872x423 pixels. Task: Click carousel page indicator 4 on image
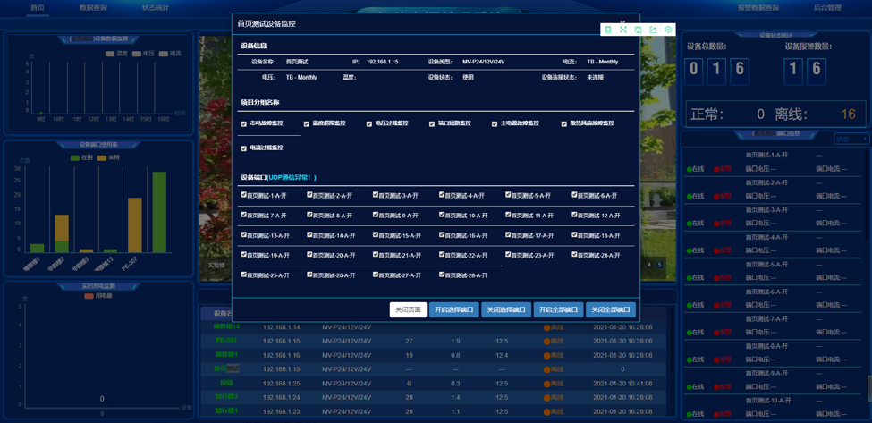tap(649, 265)
